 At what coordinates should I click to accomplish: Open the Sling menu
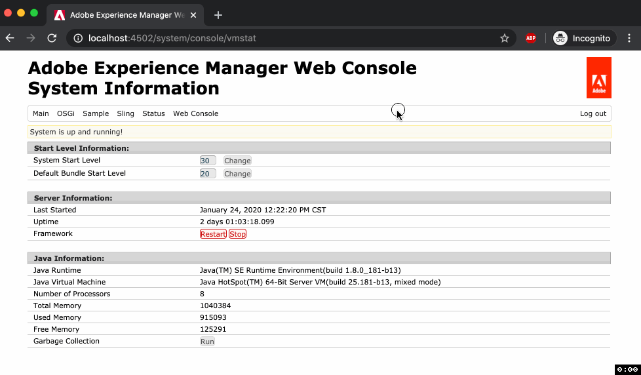(125, 113)
